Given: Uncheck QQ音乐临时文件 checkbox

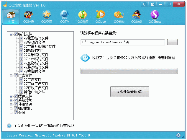Looking at the screenshot, I should tap(21, 55).
